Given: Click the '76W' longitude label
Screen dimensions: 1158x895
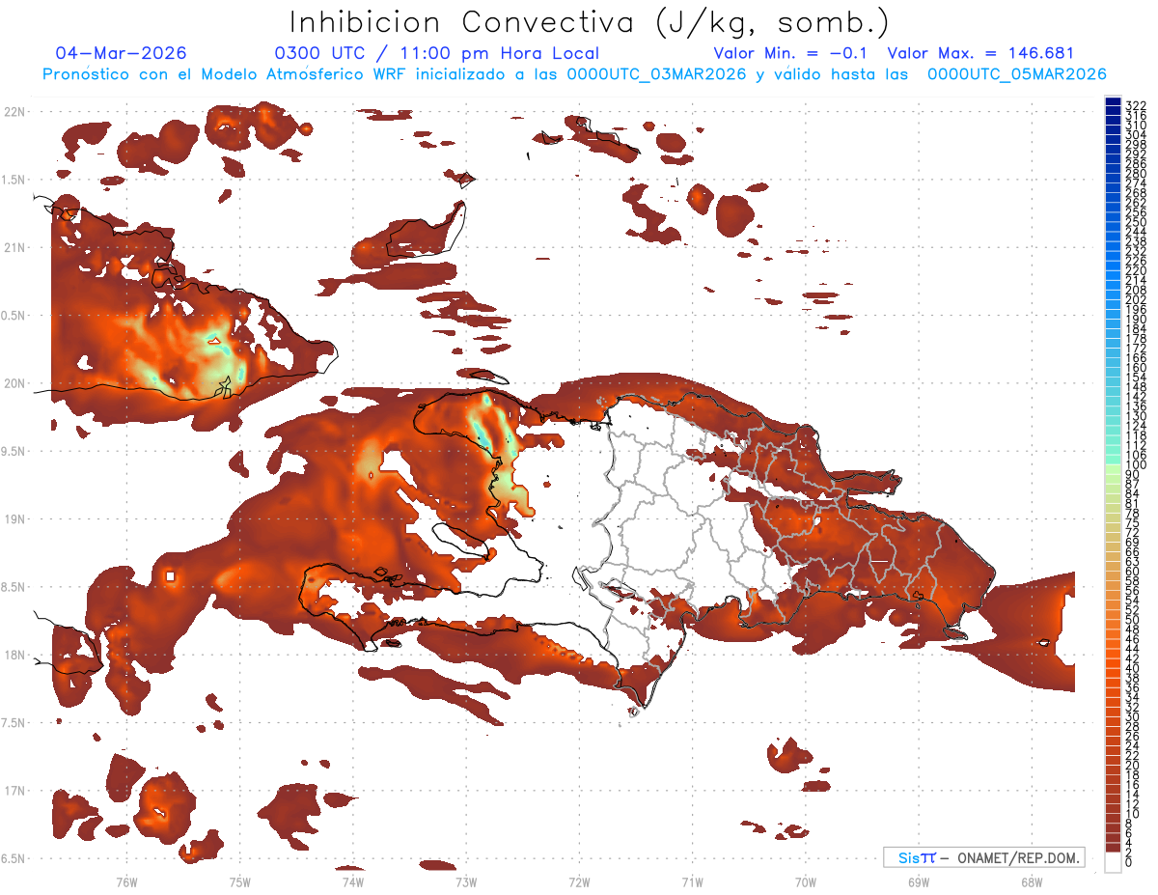Looking at the screenshot, I should (126, 881).
